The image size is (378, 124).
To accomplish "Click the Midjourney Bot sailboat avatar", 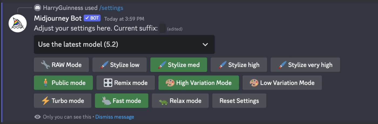I will pyautogui.click(x=18, y=23).
